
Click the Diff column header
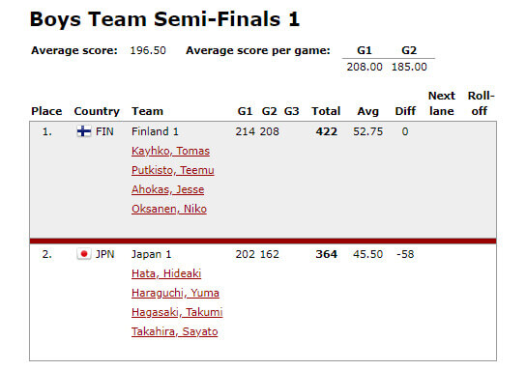tap(405, 111)
